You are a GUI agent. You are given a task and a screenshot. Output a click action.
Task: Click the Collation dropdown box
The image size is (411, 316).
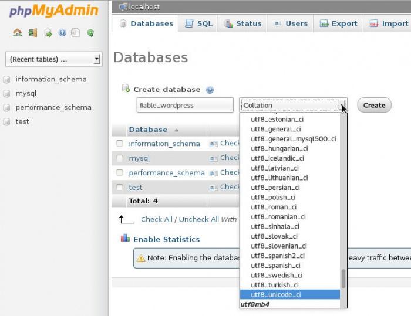(x=293, y=106)
